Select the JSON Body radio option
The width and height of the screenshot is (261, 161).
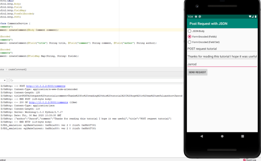click(x=189, y=31)
